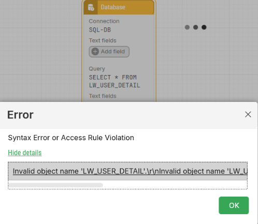Close the Error dialog with the X

coord(248,114)
